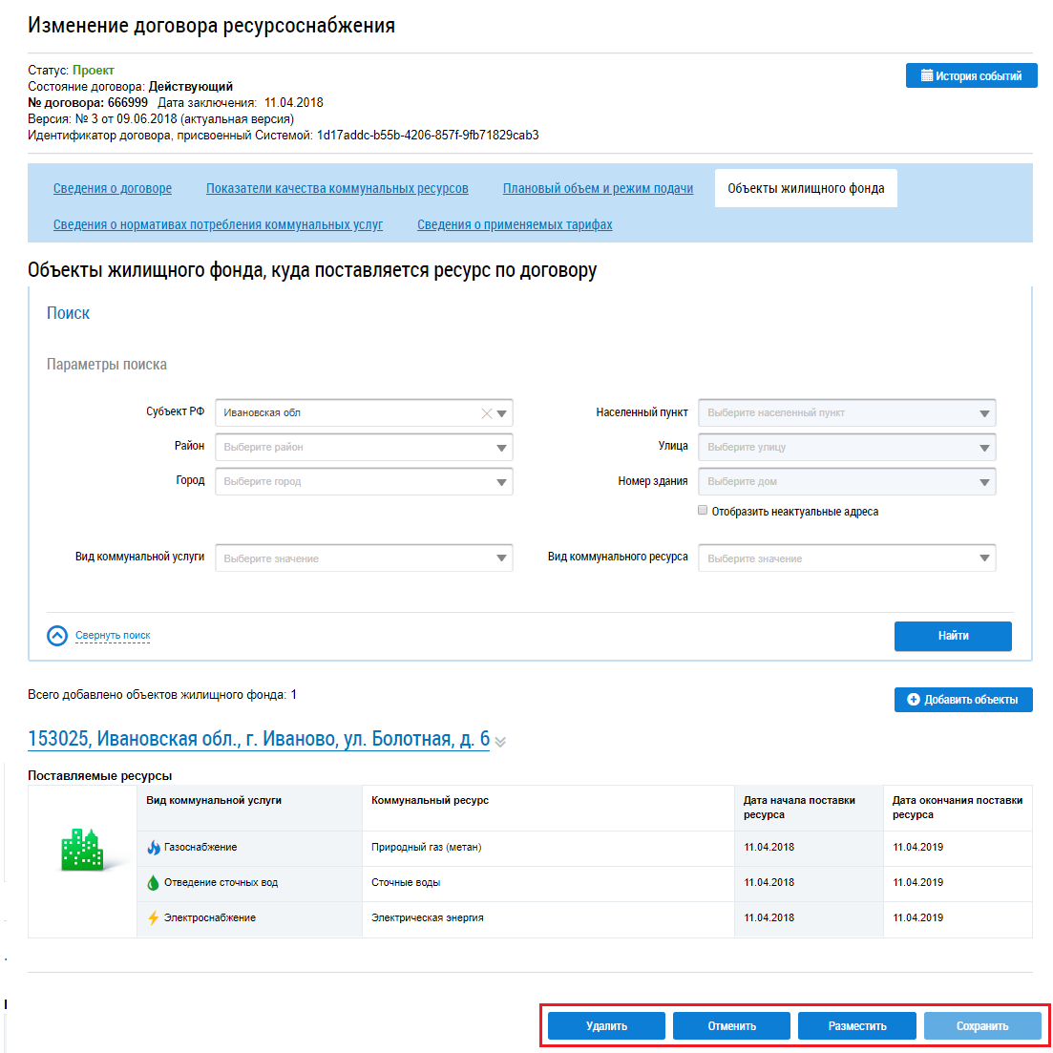Expand address details double-chevron icon
1053x1053 pixels.
pyautogui.click(x=500, y=742)
